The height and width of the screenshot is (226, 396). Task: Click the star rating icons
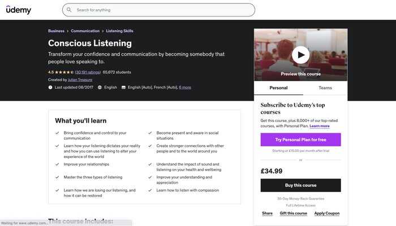(x=64, y=72)
